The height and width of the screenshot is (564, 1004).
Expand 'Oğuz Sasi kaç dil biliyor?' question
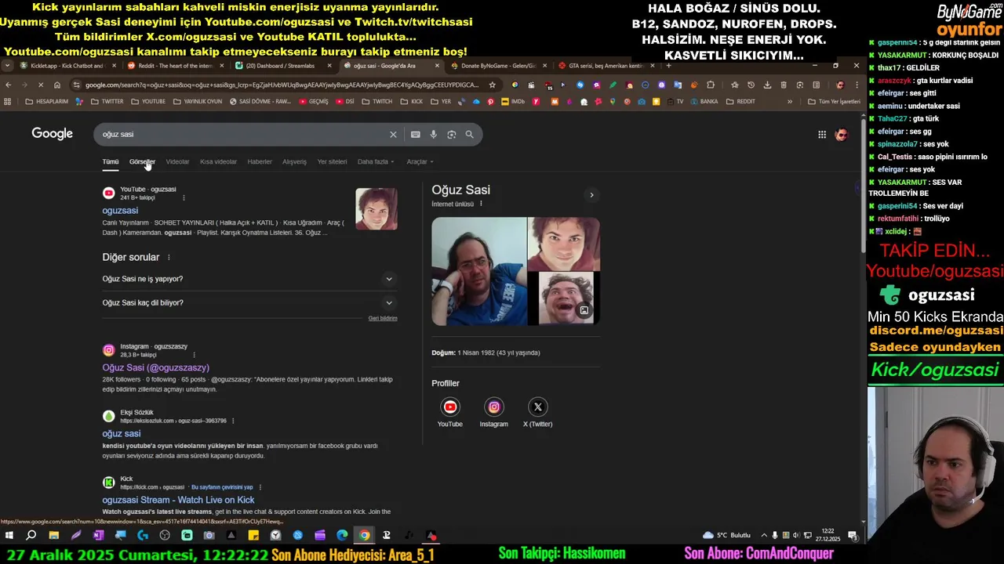(x=249, y=302)
